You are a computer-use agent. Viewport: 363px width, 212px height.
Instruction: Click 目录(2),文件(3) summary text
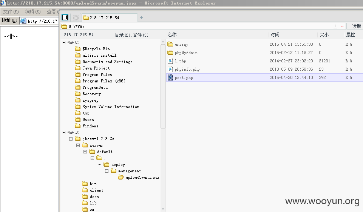tap(132, 35)
